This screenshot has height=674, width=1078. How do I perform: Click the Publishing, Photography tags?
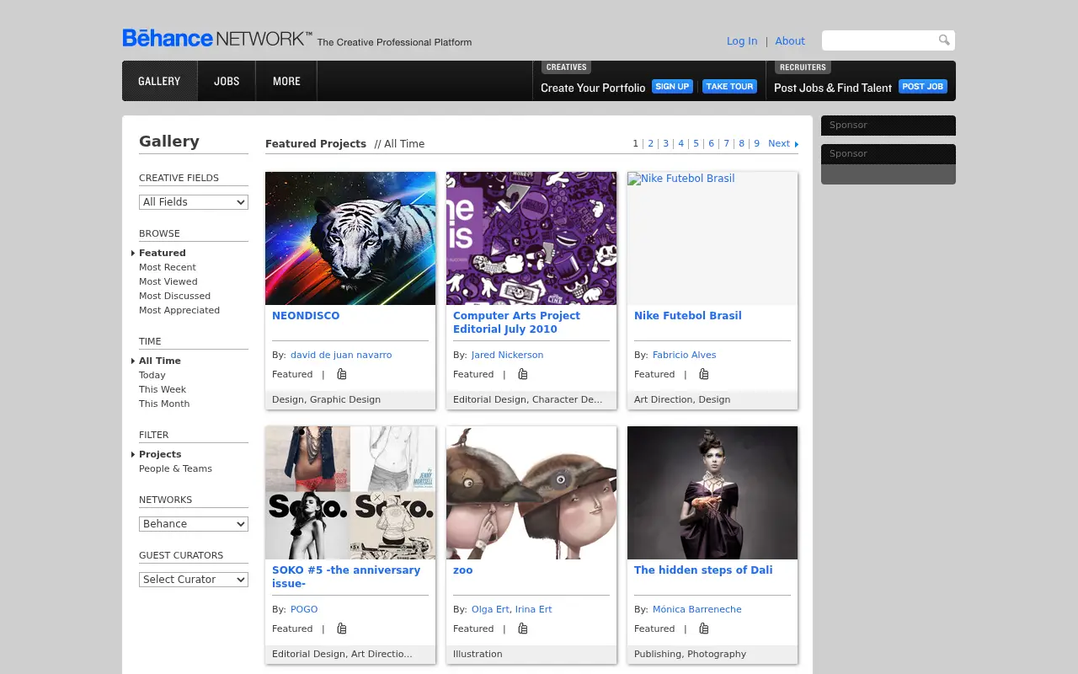(690, 654)
